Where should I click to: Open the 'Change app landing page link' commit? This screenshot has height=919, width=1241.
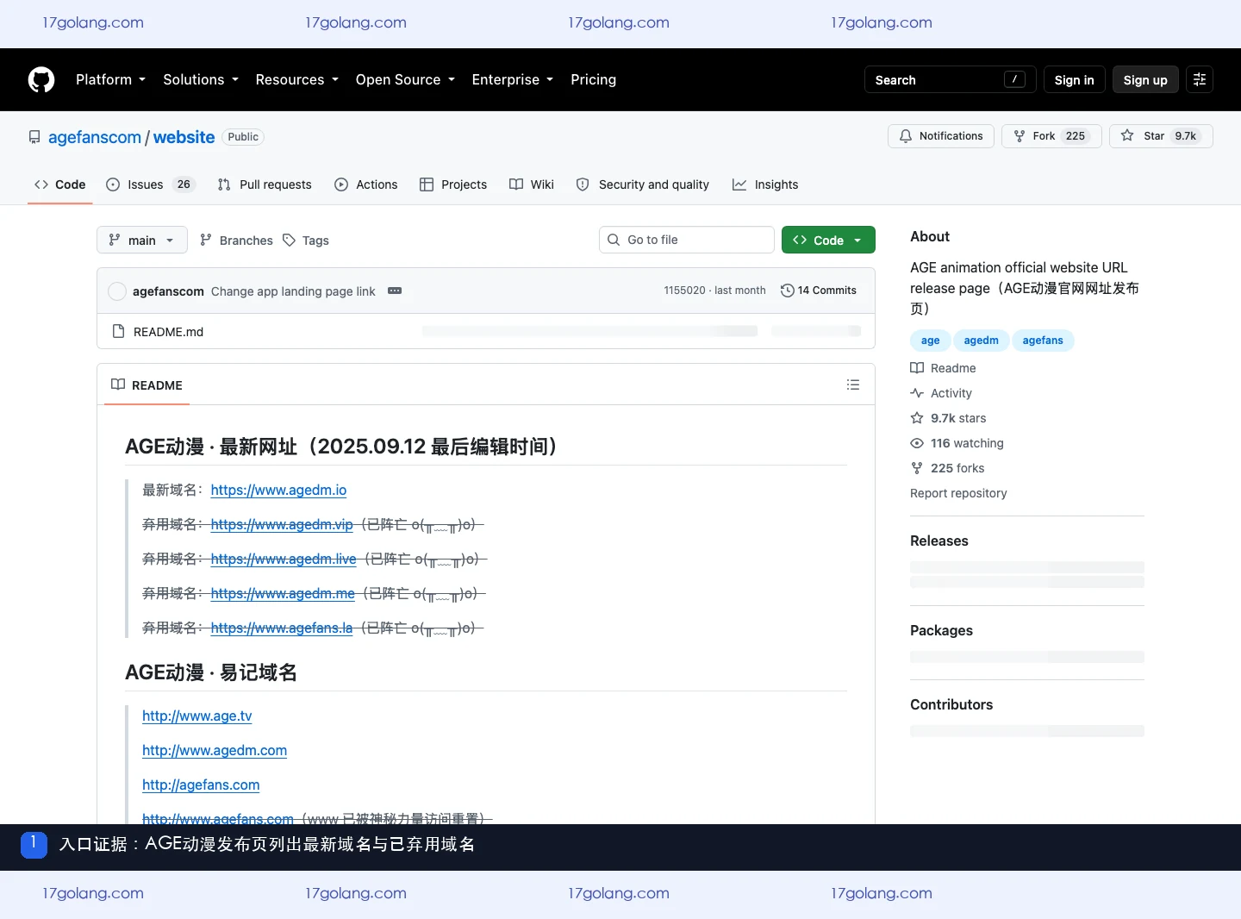[293, 291]
